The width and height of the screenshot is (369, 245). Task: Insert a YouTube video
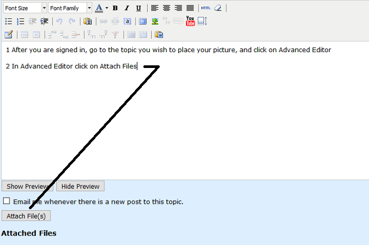coord(190,21)
